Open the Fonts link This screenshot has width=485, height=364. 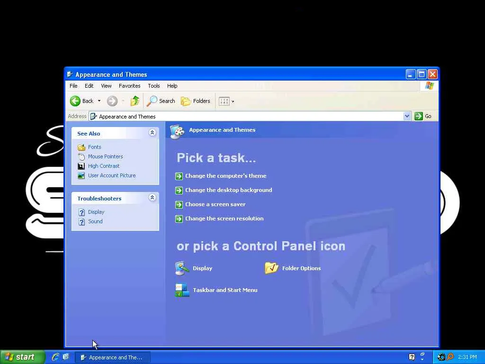coord(95,147)
